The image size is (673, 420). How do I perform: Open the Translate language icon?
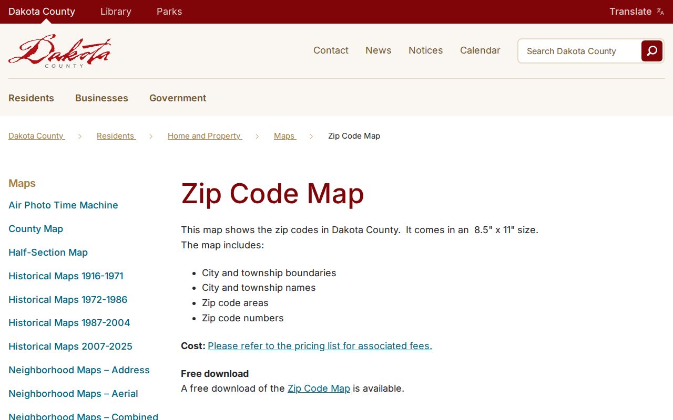tap(660, 12)
